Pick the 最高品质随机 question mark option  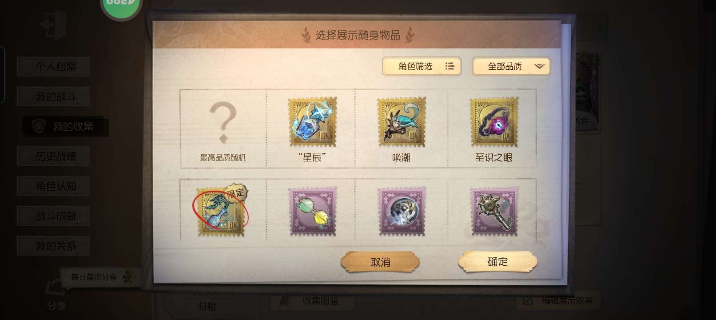(x=223, y=129)
